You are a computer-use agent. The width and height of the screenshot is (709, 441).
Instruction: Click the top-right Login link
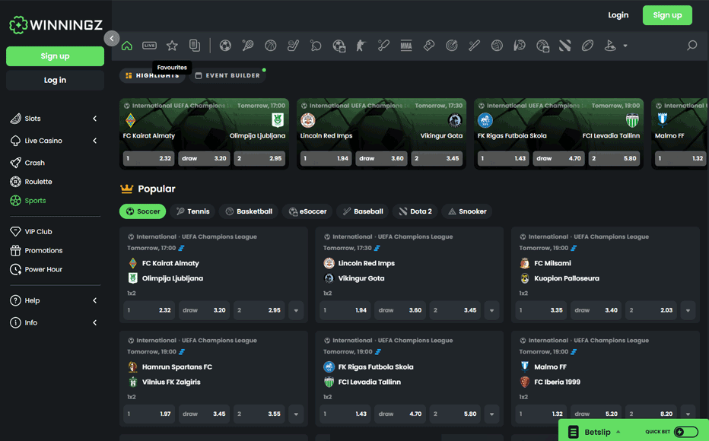(618, 15)
